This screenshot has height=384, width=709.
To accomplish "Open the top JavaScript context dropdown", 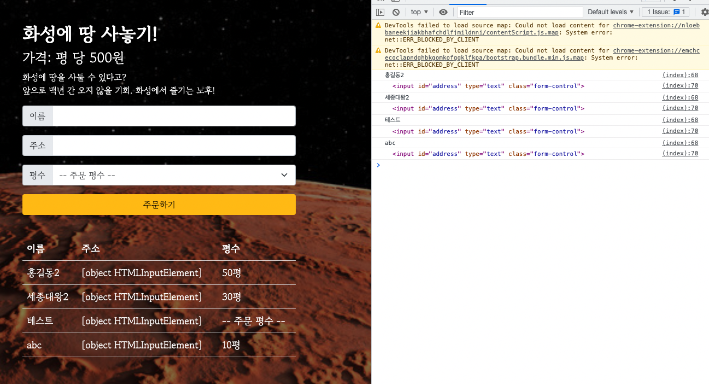I will (x=419, y=12).
